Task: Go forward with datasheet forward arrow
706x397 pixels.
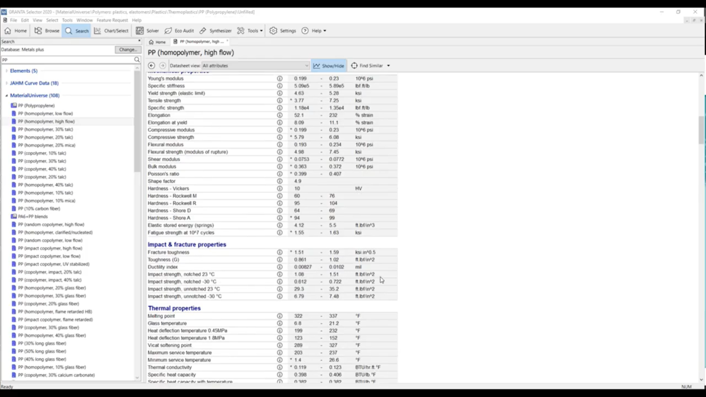Action: [x=162, y=66]
